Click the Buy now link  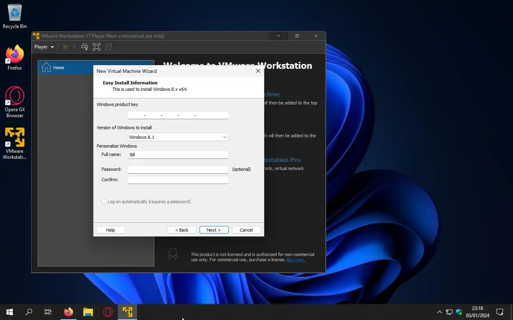(x=296, y=260)
